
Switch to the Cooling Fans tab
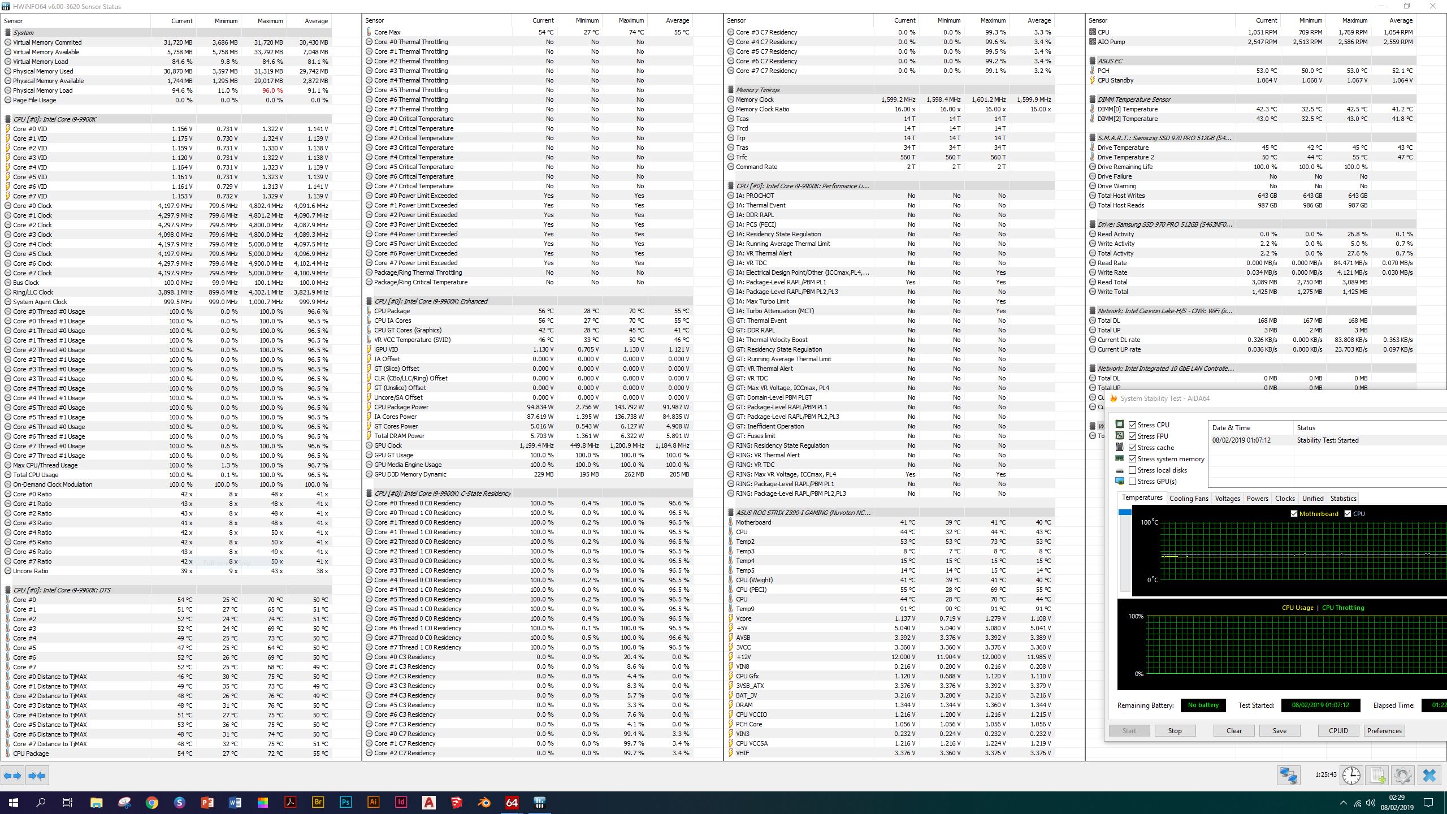(x=1188, y=498)
